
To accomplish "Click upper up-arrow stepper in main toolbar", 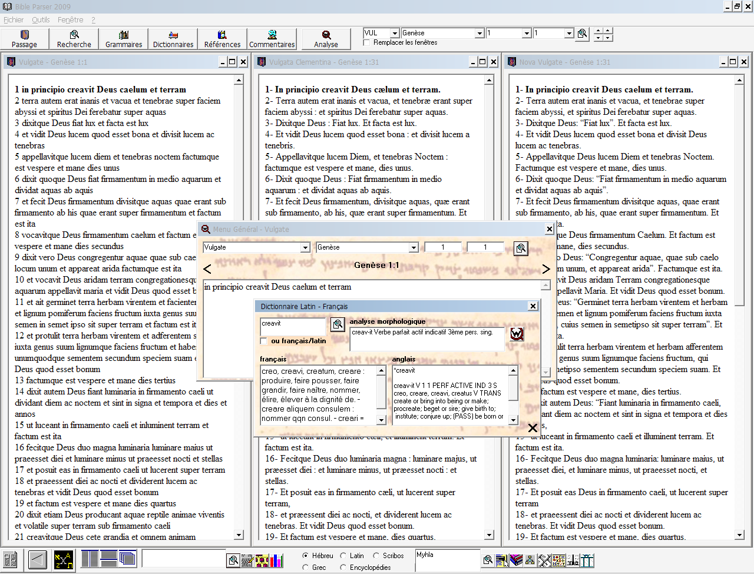I will click(598, 31).
